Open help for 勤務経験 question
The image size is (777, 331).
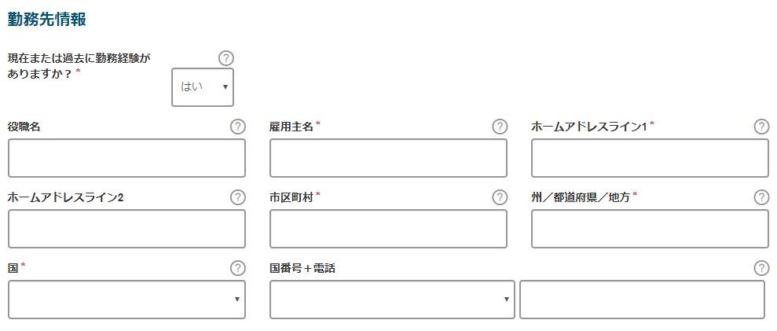point(225,58)
